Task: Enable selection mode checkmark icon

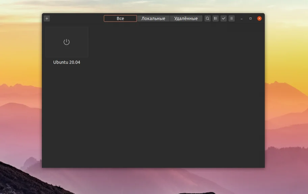Action: pyautogui.click(x=224, y=19)
